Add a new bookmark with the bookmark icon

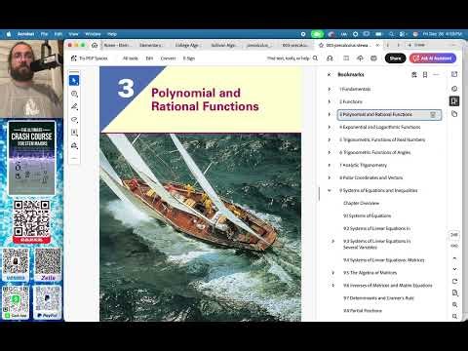click(x=425, y=75)
